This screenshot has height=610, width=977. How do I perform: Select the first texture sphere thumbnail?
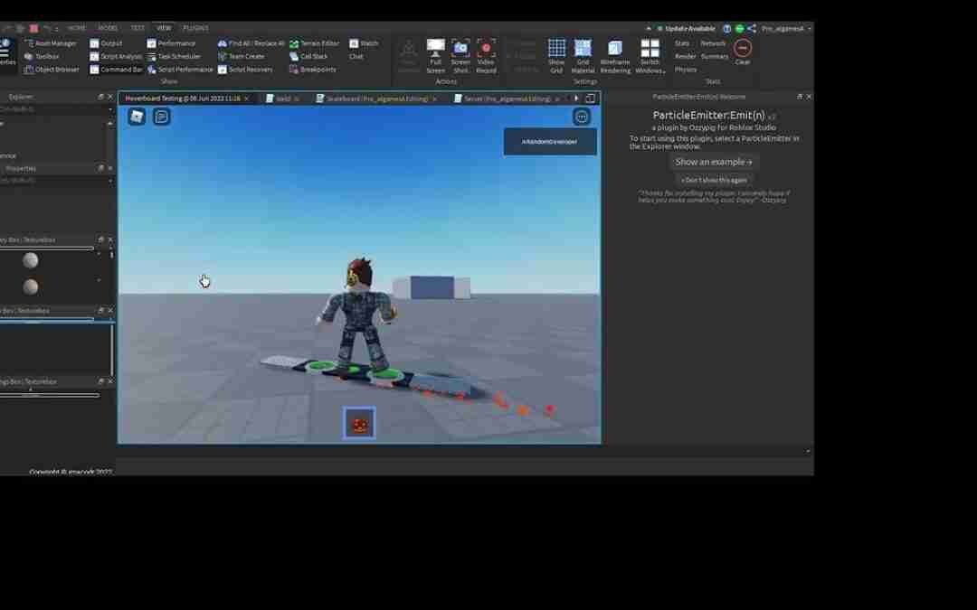pos(31,260)
